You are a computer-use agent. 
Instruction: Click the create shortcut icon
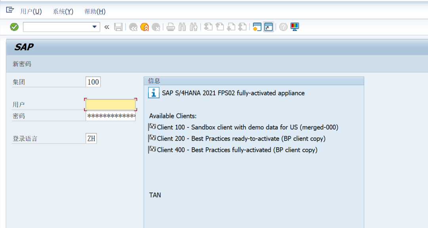coord(269,27)
